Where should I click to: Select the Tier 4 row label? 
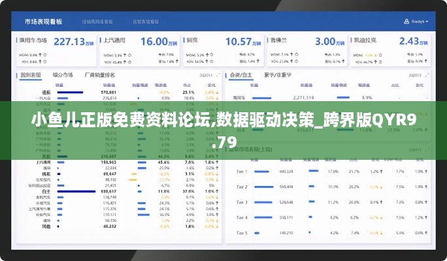pyautogui.click(x=242, y=217)
